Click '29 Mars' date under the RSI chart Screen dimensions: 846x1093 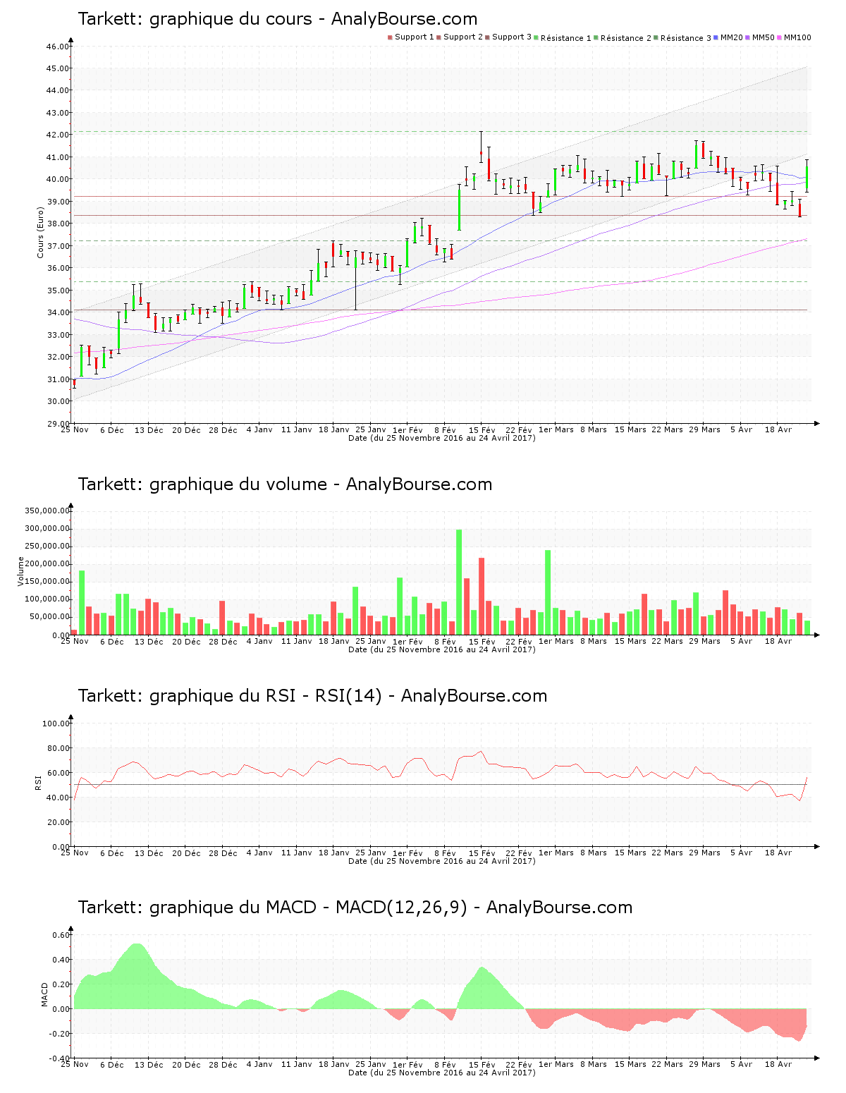705,853
